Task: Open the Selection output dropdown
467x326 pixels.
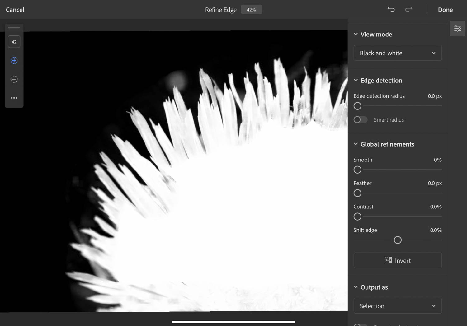Action: pos(398,306)
